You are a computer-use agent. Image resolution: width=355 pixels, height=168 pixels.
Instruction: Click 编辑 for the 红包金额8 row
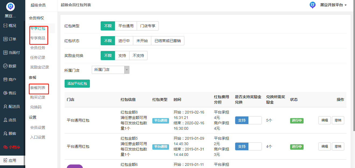click(x=325, y=120)
